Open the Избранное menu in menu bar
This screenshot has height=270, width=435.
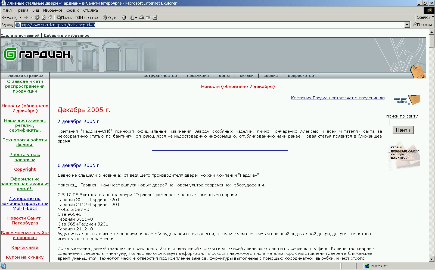pyautogui.click(x=52, y=10)
